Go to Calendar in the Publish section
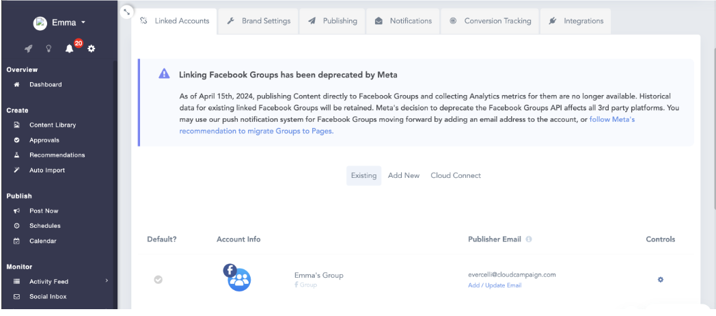 (42, 241)
